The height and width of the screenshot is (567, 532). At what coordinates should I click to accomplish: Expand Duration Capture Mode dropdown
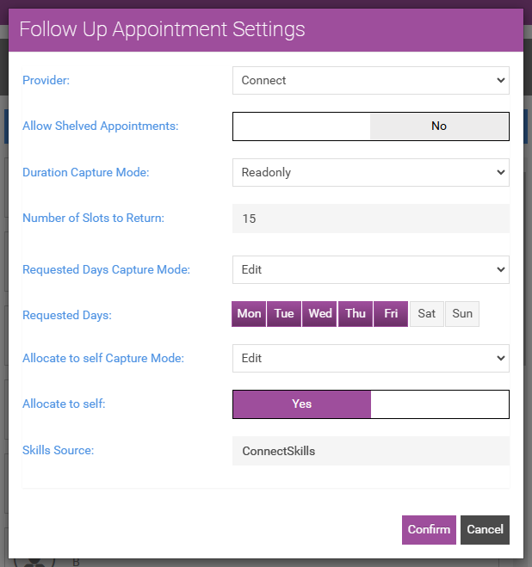(370, 172)
